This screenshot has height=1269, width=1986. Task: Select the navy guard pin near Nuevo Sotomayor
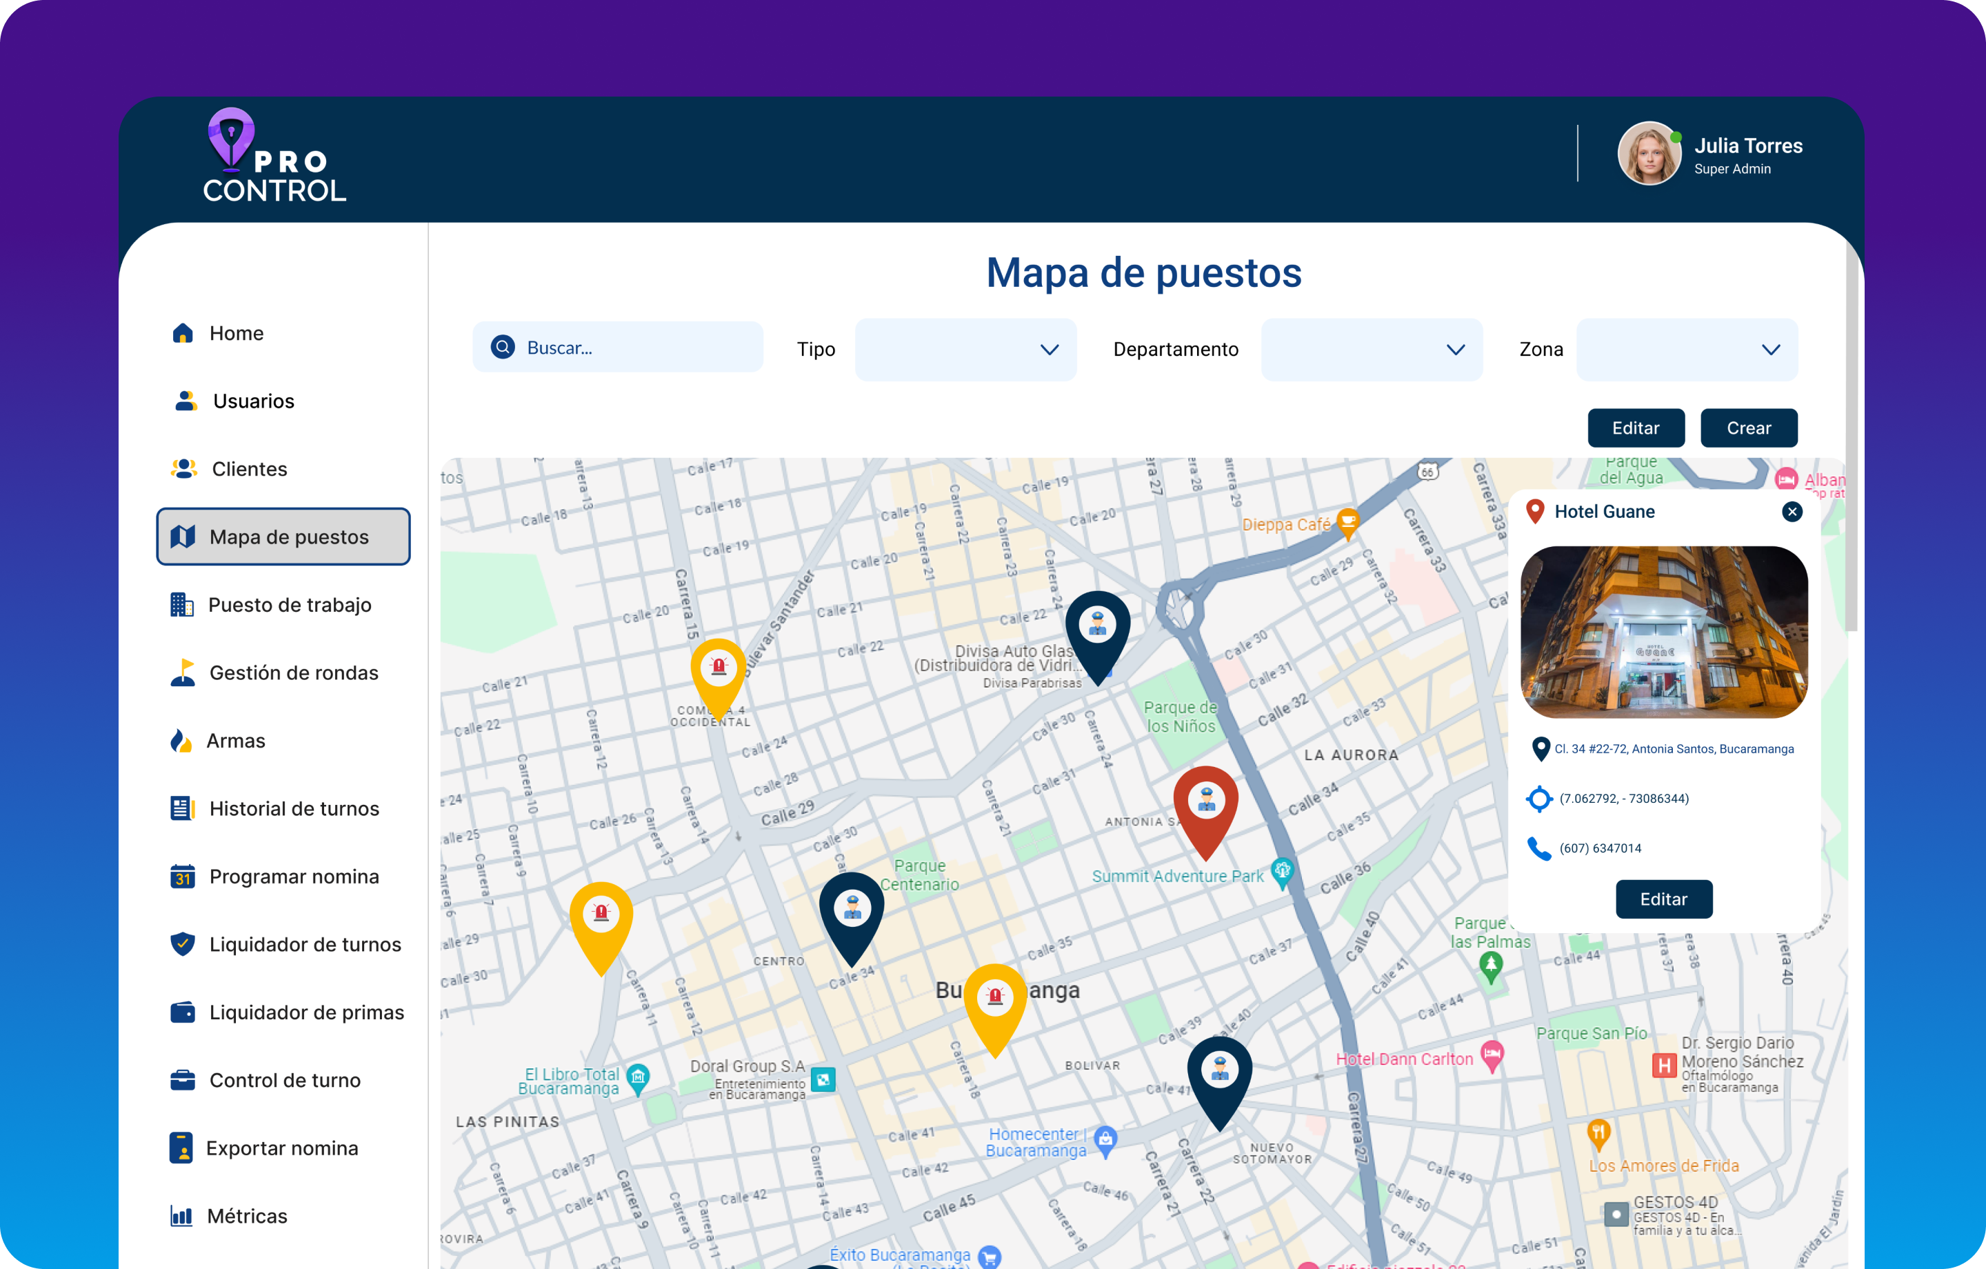[1220, 1083]
